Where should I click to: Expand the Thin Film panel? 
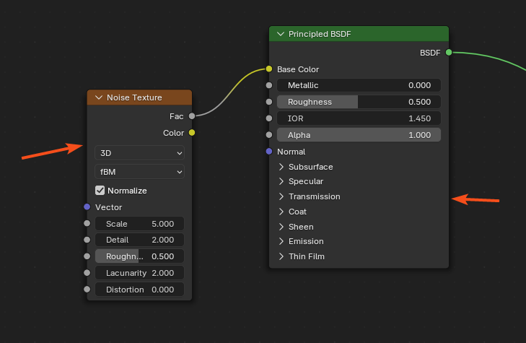point(281,256)
